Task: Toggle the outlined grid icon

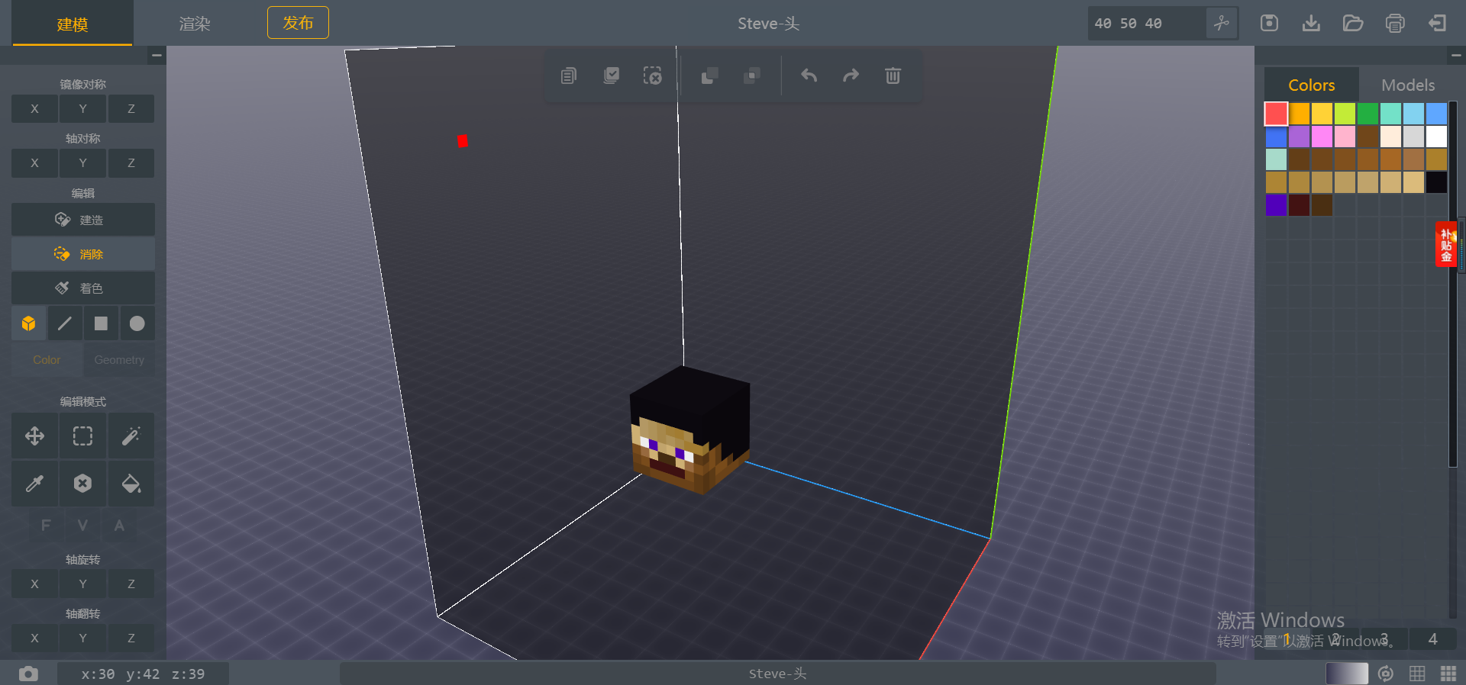Action: click(x=1417, y=674)
